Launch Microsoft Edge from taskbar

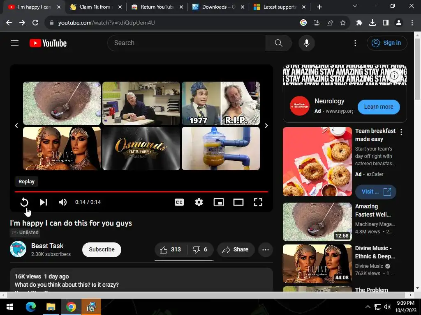(x=30, y=307)
